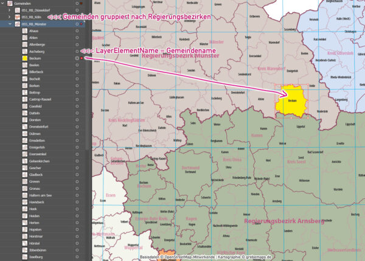
Task: Click the target circle of the Beckum layer
Action: pos(77,58)
